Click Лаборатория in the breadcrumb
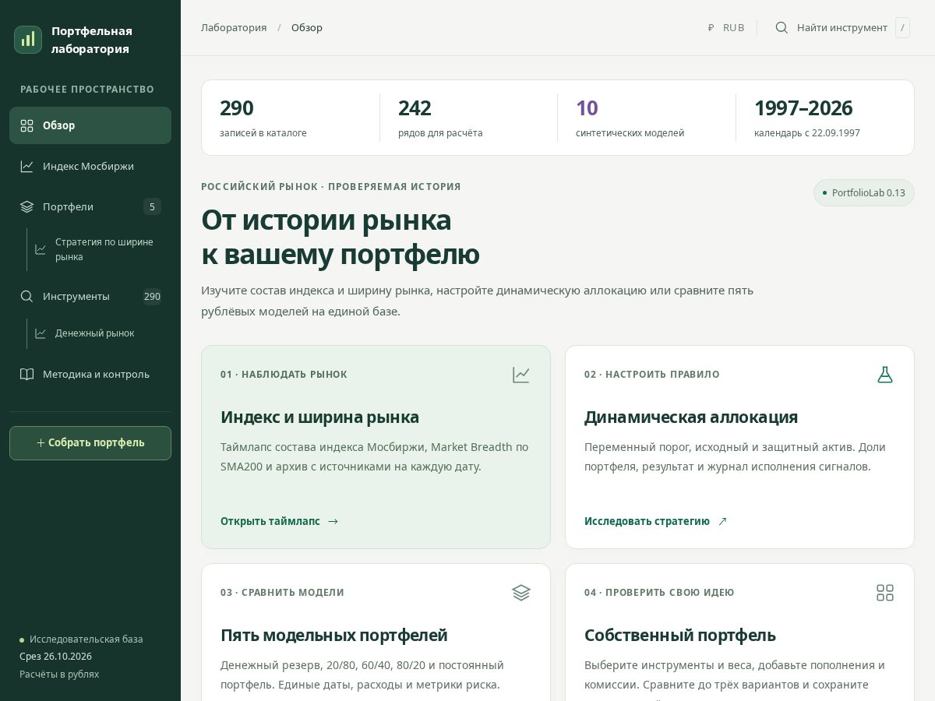Screen dimensions: 935x701 234,27
